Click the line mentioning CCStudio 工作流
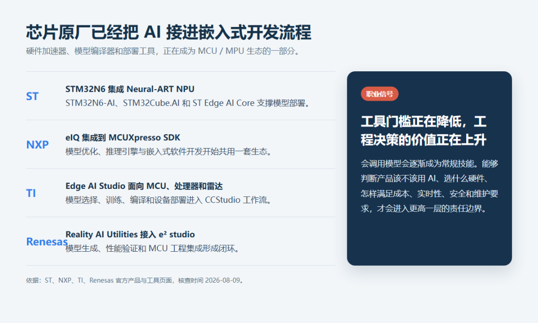This screenshot has width=538, height=323. coord(168,200)
